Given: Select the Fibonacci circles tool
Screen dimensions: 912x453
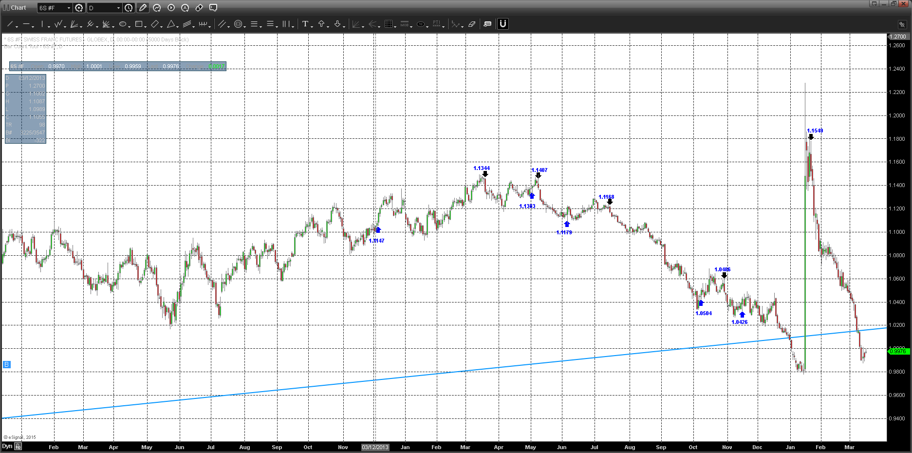Looking at the screenshot, I should point(238,24).
